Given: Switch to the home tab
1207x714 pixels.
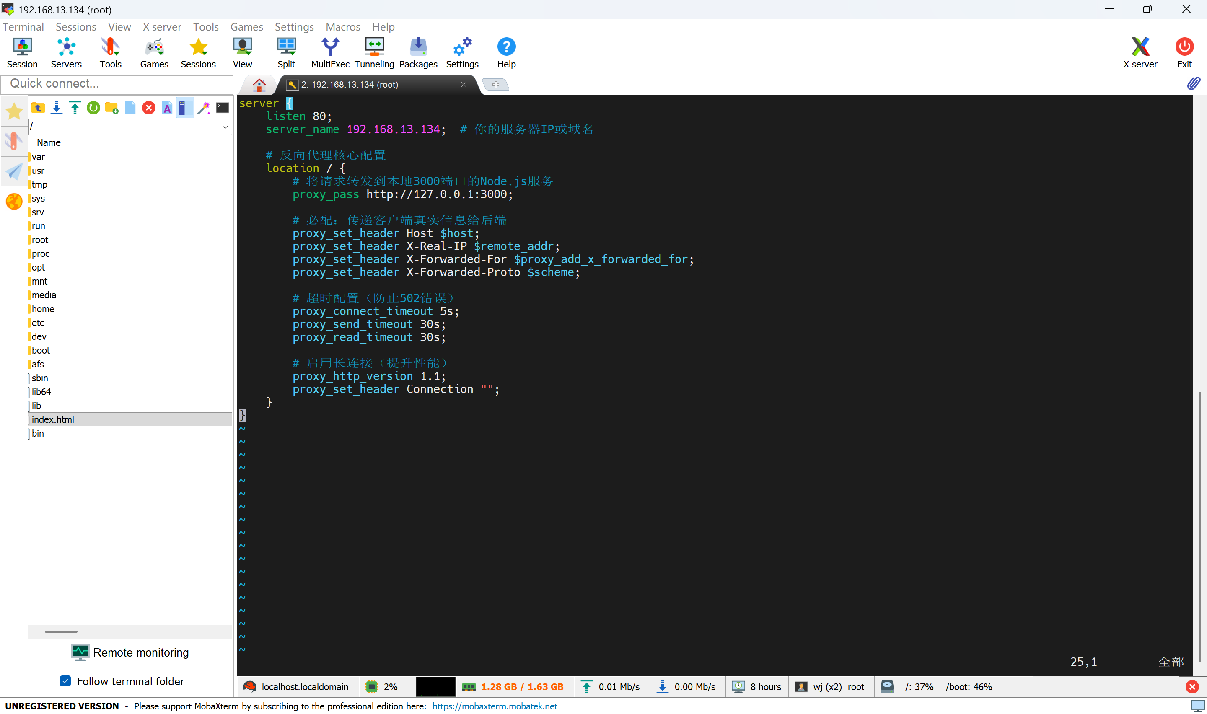Looking at the screenshot, I should pos(259,85).
